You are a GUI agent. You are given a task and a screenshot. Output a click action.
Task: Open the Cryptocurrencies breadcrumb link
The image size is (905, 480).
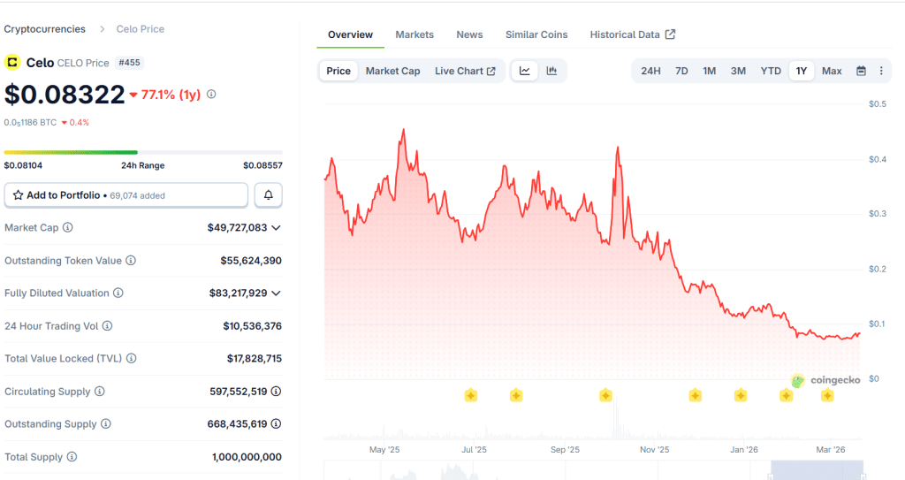point(45,29)
